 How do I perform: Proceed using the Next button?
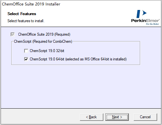click(117, 117)
